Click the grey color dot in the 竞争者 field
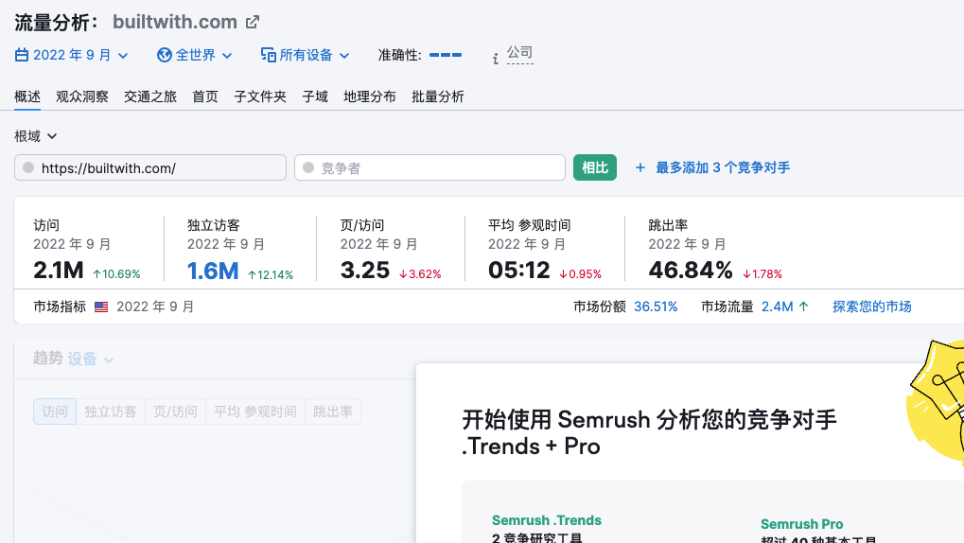964x543 pixels. point(308,167)
